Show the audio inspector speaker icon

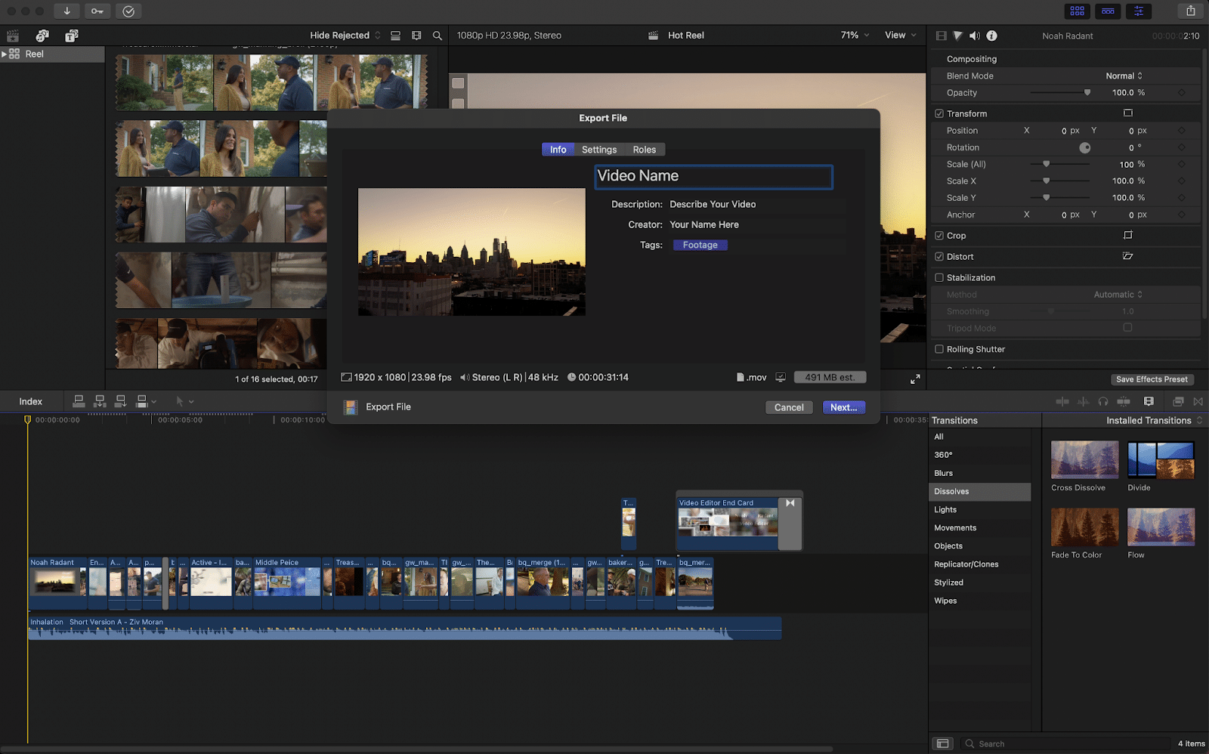975,36
